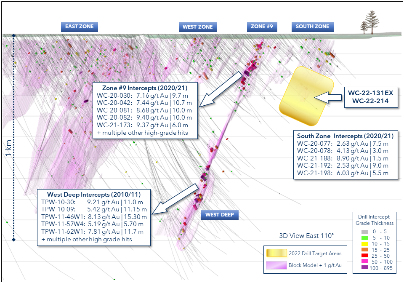Click the top diamond marker of 1 km scale
The width and height of the screenshot is (404, 283).
pos(14,36)
